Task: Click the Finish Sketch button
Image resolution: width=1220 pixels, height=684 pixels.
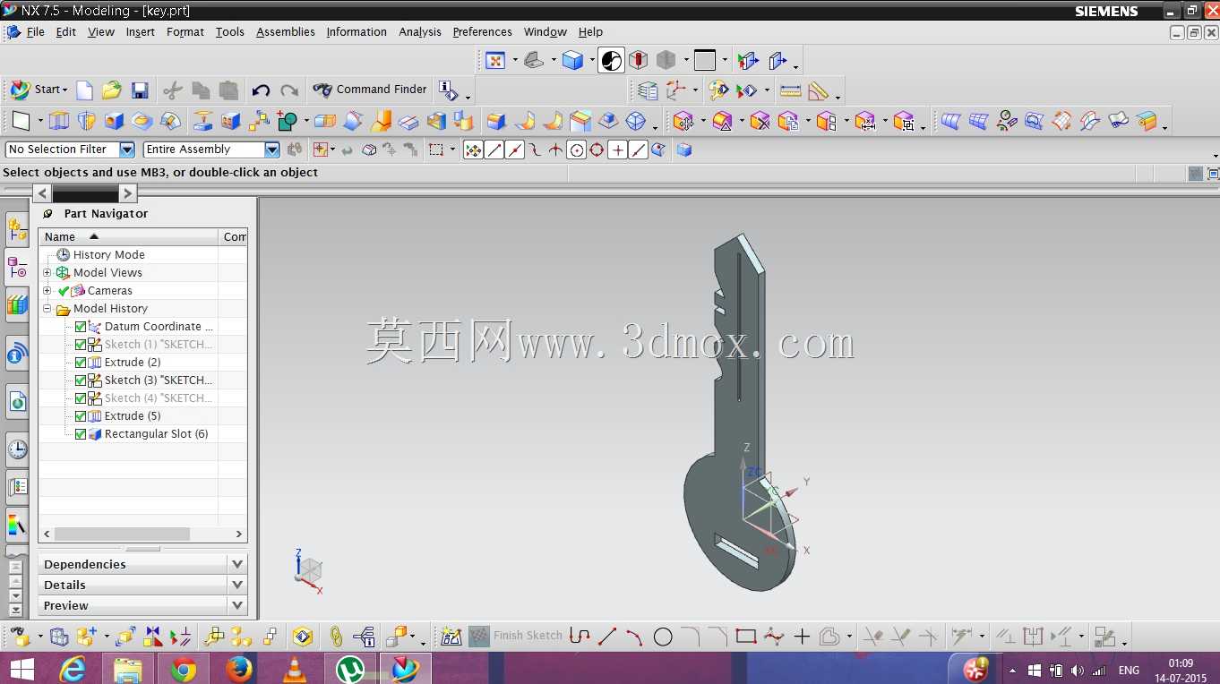Action: pyautogui.click(x=517, y=637)
